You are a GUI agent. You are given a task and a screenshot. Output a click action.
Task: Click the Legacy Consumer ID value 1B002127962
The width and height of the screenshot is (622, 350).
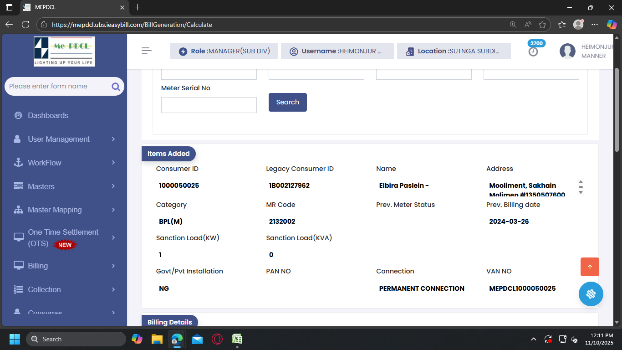pyautogui.click(x=290, y=185)
